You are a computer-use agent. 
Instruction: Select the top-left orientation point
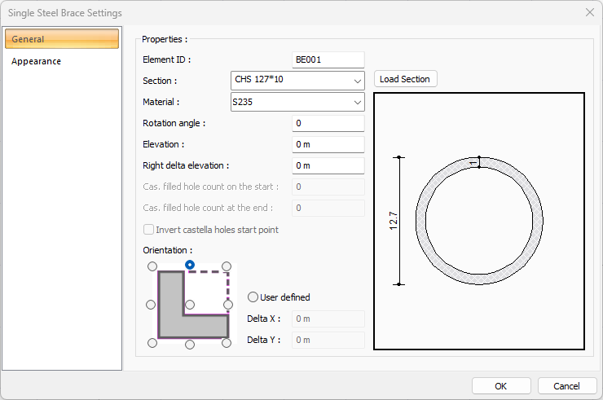[152, 266]
